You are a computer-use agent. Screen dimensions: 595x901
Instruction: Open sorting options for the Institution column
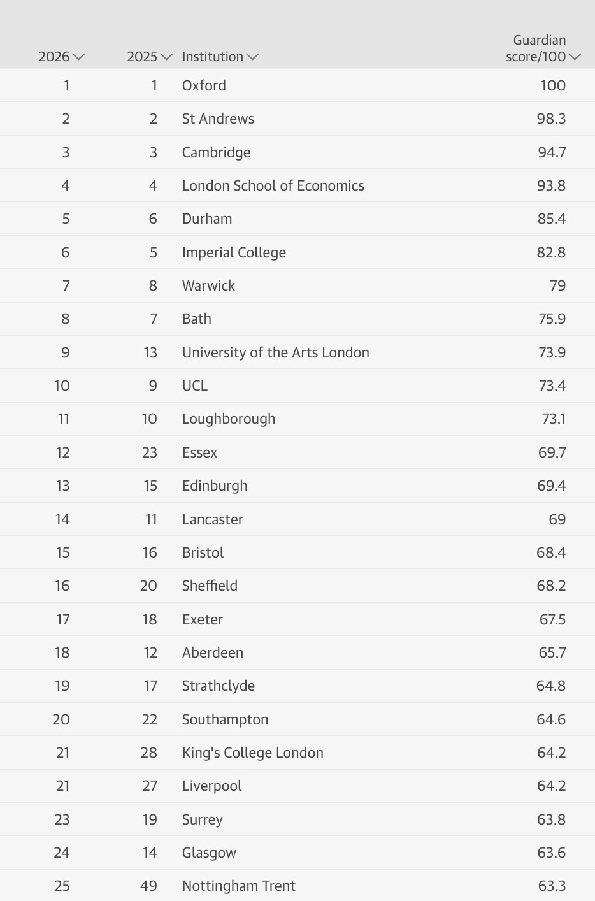(x=213, y=57)
